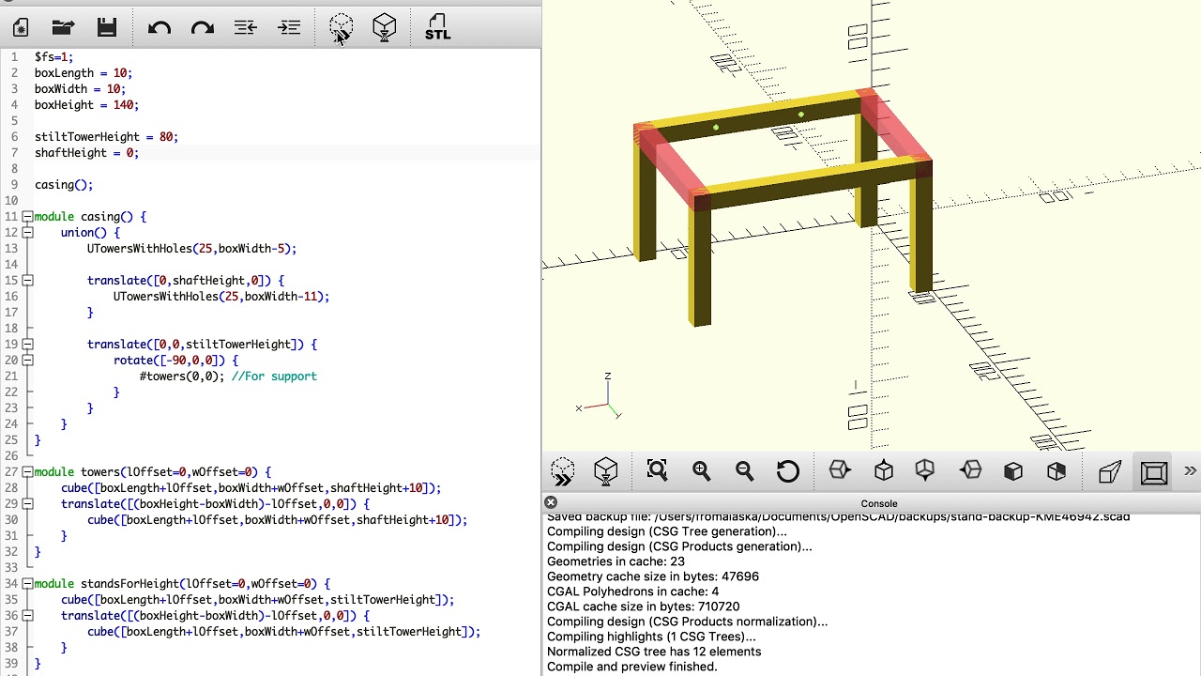Indent the selected code

(x=289, y=27)
